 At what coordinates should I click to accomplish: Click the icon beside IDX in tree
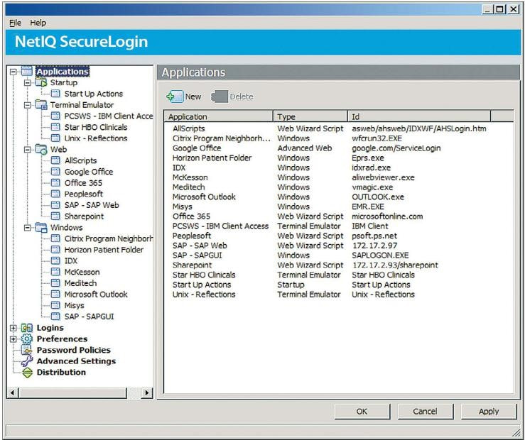(55, 260)
